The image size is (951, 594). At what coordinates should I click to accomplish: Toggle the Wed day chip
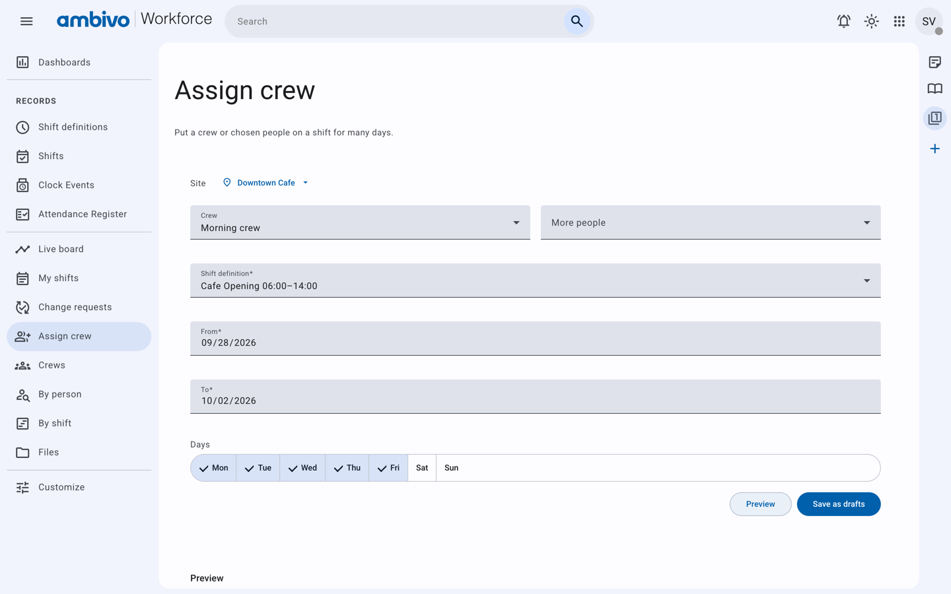(302, 468)
